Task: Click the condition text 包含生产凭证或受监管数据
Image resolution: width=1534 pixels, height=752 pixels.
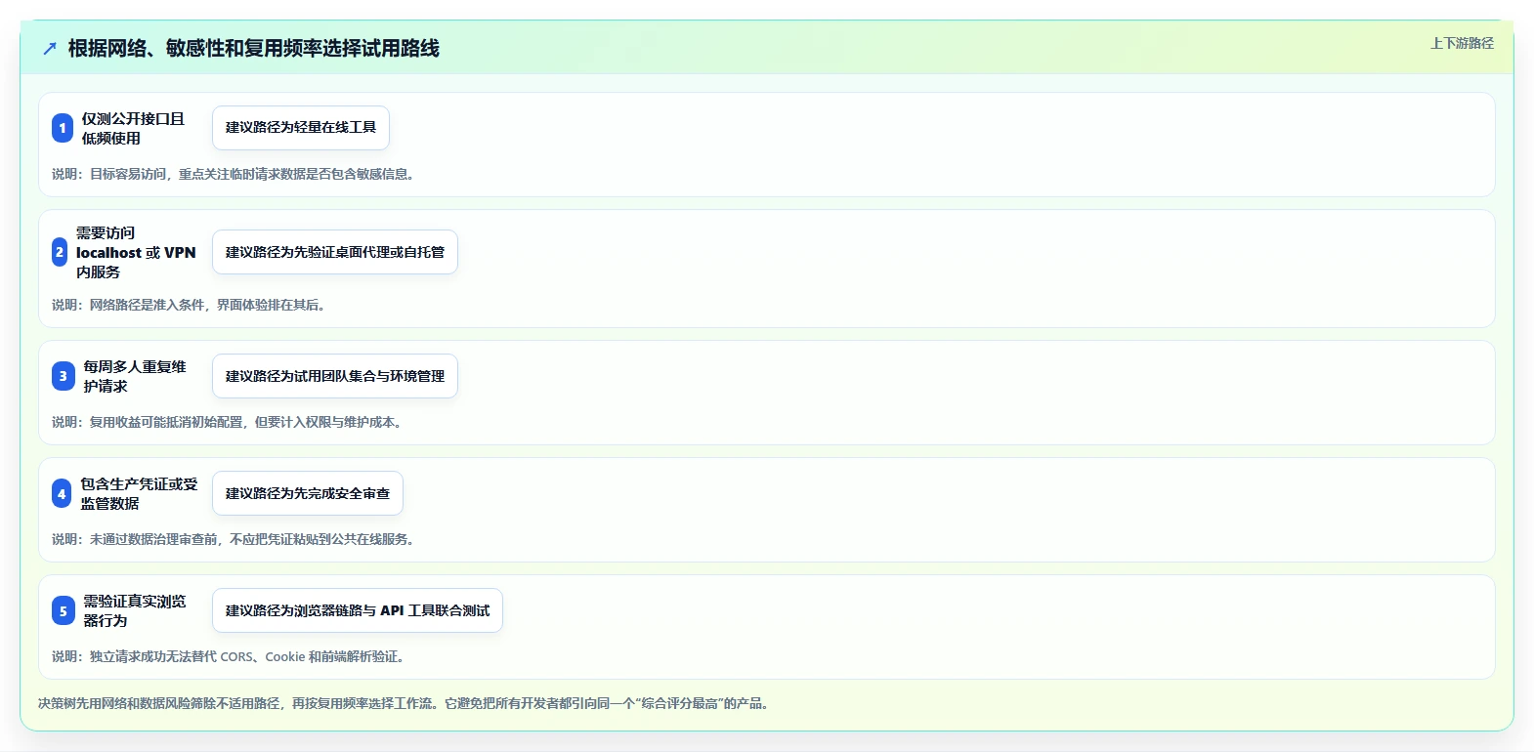Action: coord(139,493)
